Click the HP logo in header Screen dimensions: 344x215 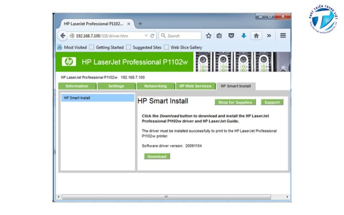click(69, 62)
